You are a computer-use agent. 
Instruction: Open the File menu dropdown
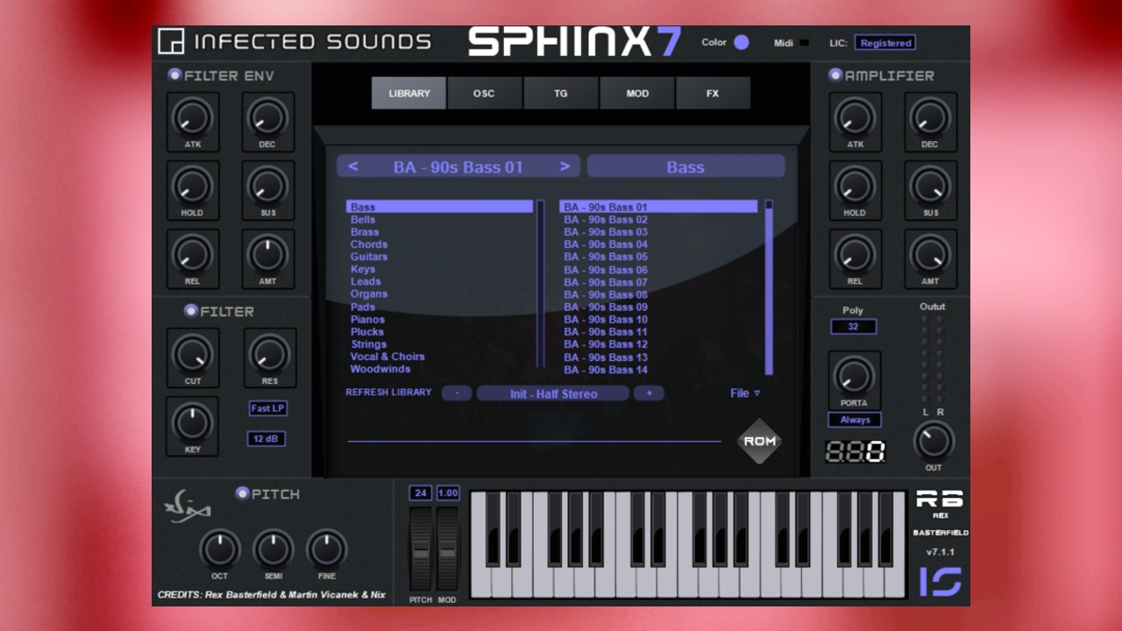[745, 393]
